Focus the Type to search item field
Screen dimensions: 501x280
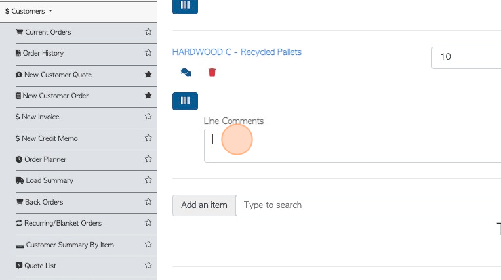coord(369,205)
